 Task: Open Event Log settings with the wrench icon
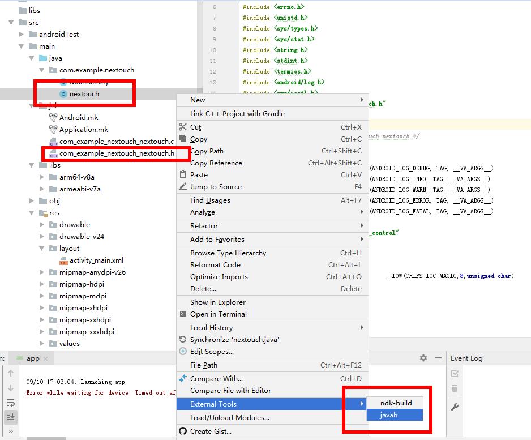[454, 407]
